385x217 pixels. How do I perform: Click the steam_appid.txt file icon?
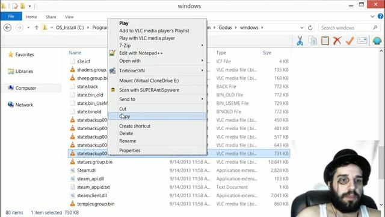(x=72, y=187)
